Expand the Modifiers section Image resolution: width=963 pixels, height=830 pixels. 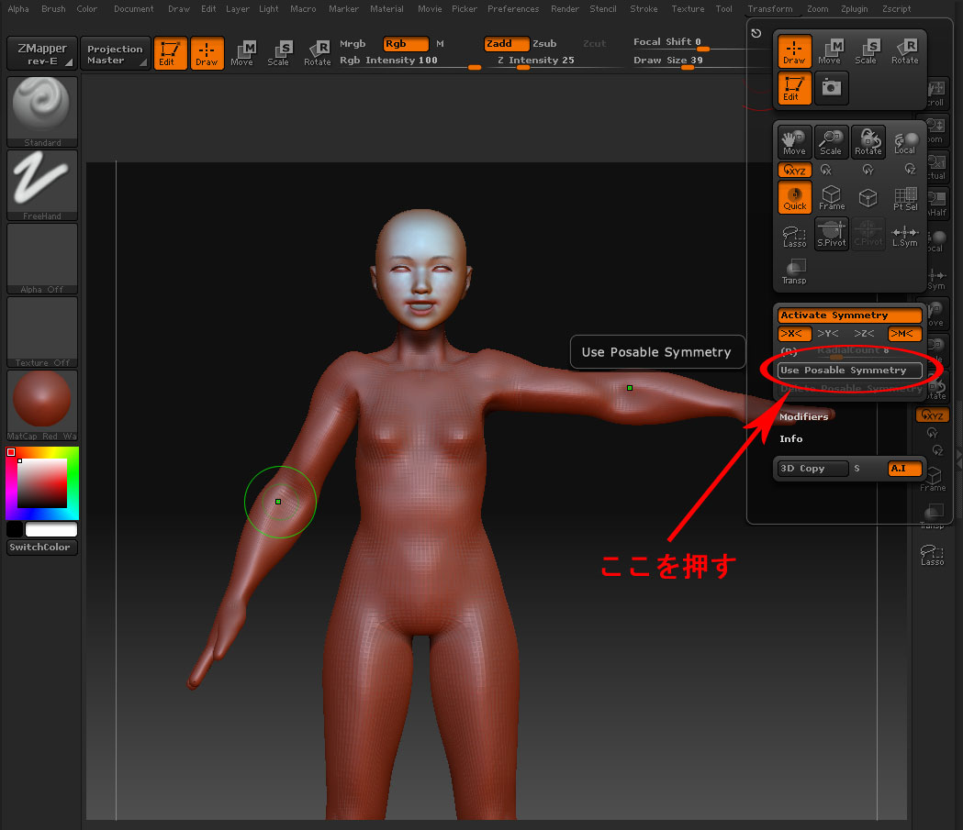click(803, 416)
